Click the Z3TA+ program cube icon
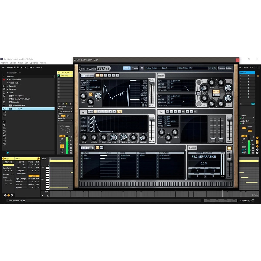This screenshot has width=261, height=261. click(x=142, y=68)
